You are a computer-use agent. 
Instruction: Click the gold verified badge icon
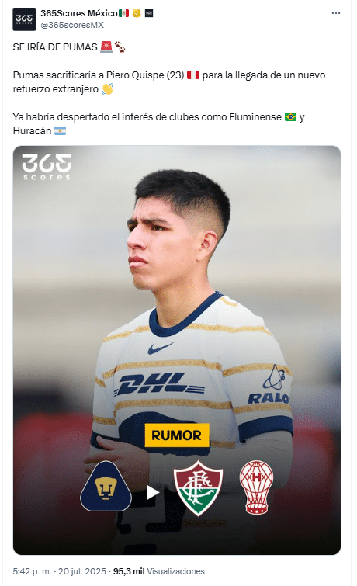[137, 13]
